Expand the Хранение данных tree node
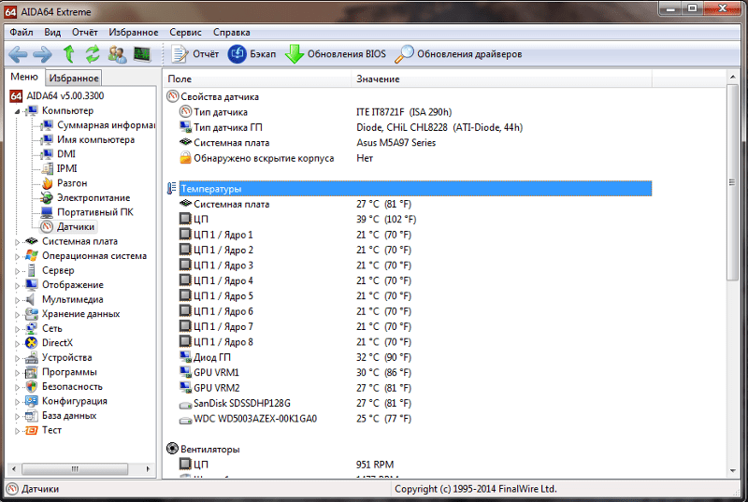Image resolution: width=748 pixels, height=502 pixels. (17, 315)
